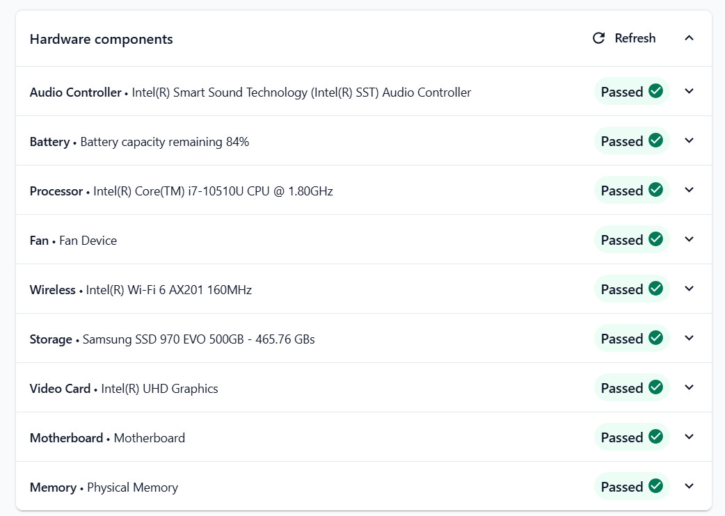Viewport: 725px width, 516px height.
Task: Click the bold Fan label
Action: (39, 241)
